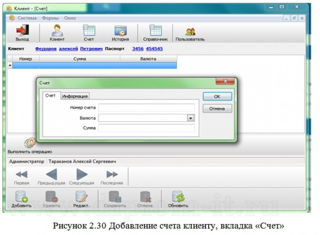Focus the Сумма input field

tap(146, 128)
